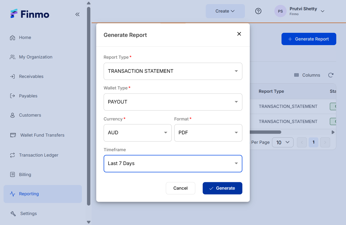Expand the Prutvi Shetty account menu
The width and height of the screenshot is (346, 225).
tap(323, 11)
